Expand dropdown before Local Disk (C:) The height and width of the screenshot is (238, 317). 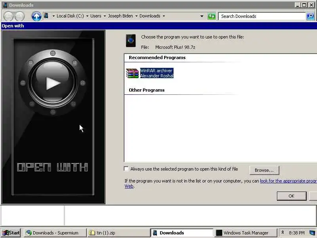click(x=53, y=16)
